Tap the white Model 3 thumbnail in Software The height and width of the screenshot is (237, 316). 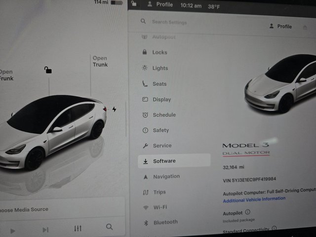point(280,83)
